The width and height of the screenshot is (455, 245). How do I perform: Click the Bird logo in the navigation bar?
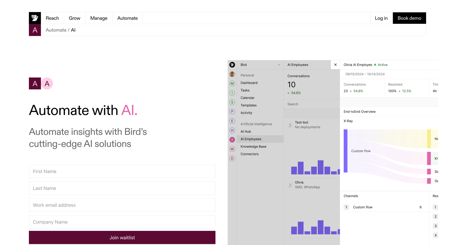tap(35, 18)
